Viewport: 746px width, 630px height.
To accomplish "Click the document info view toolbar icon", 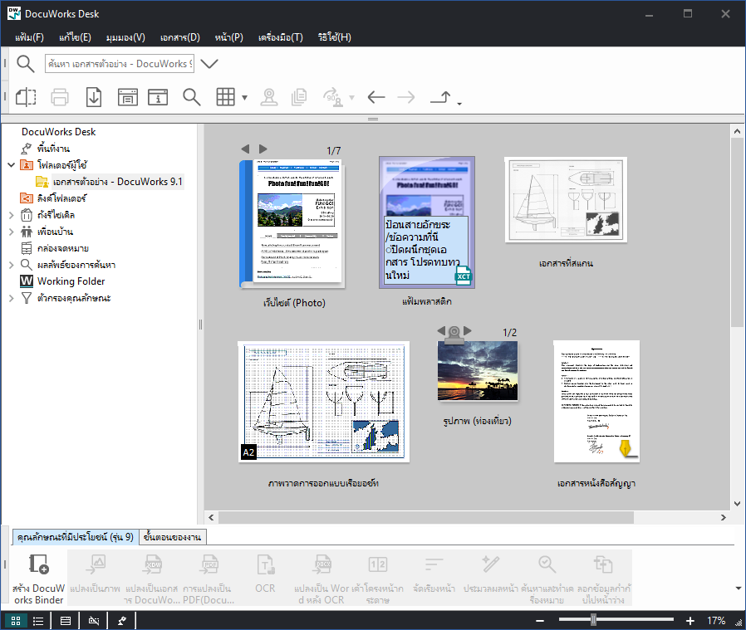I will point(160,96).
